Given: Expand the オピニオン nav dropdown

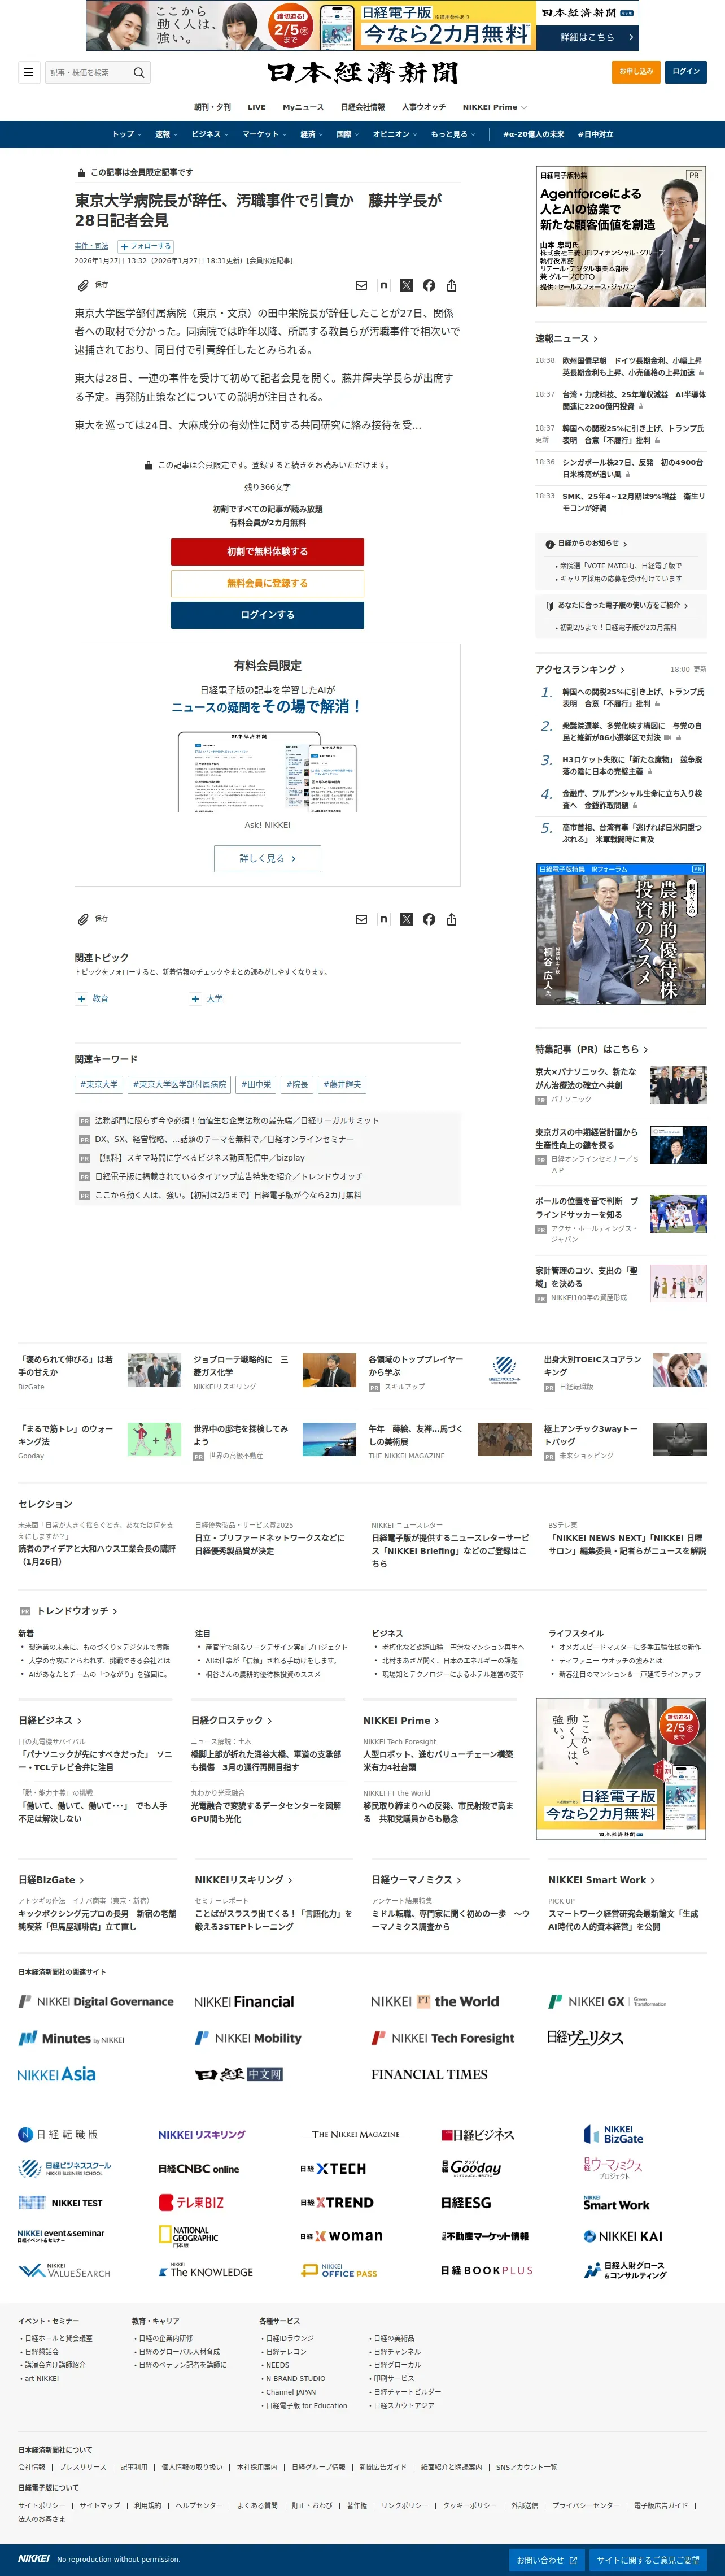Looking at the screenshot, I should (x=395, y=134).
